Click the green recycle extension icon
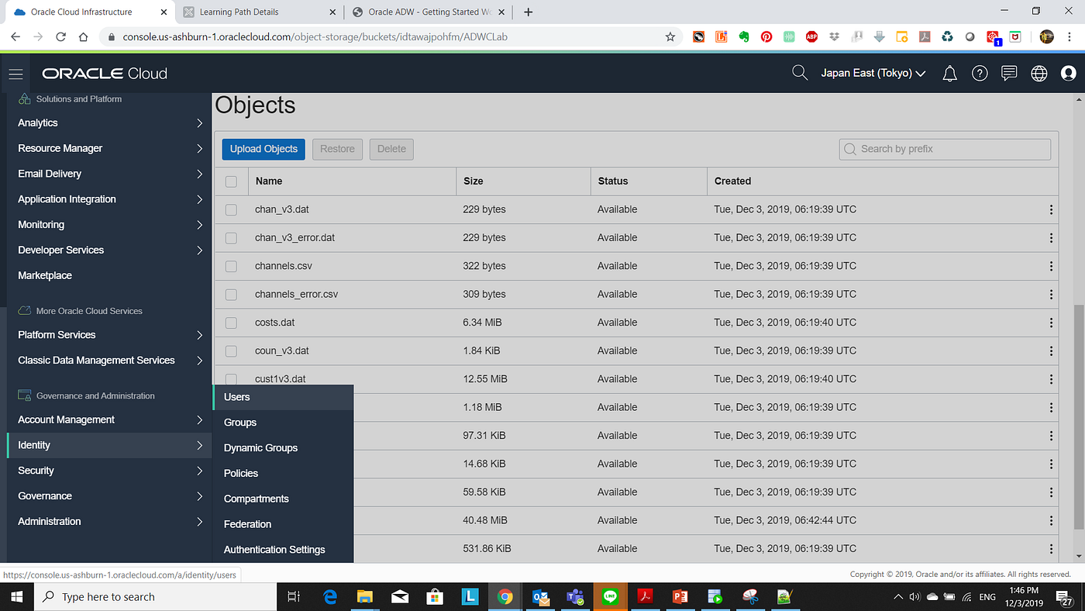The height and width of the screenshot is (611, 1085). [x=947, y=36]
